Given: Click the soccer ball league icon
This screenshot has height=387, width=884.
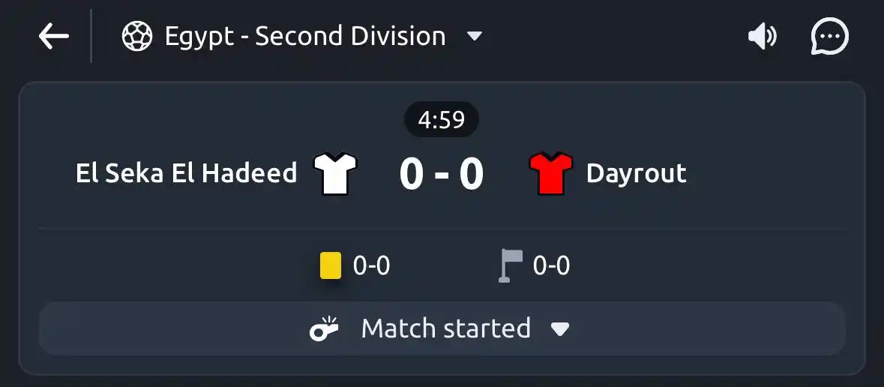Looking at the screenshot, I should click(x=137, y=37).
